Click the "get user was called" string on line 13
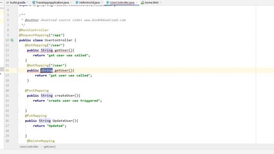274x154 pixels. click(x=67, y=55)
